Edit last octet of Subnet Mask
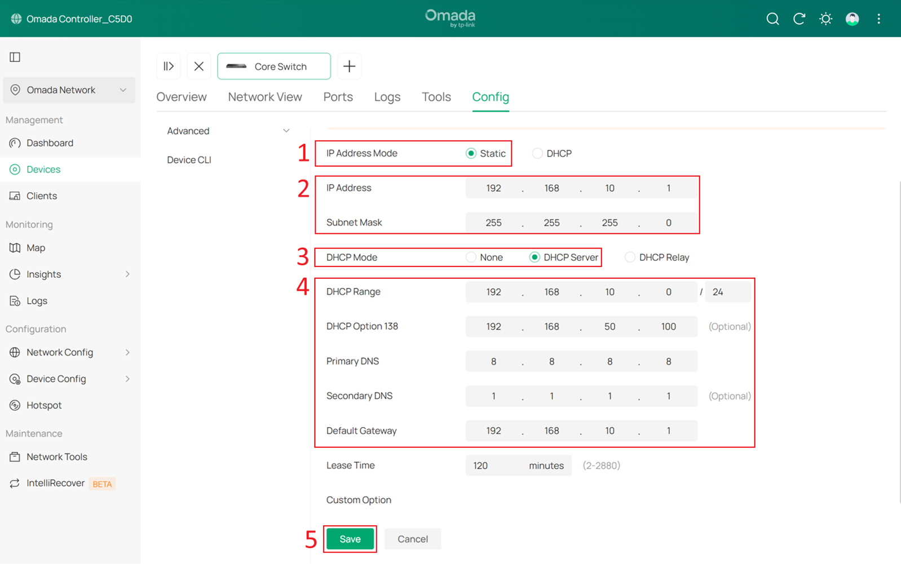Viewport: 901px width, 564px height. click(x=669, y=223)
